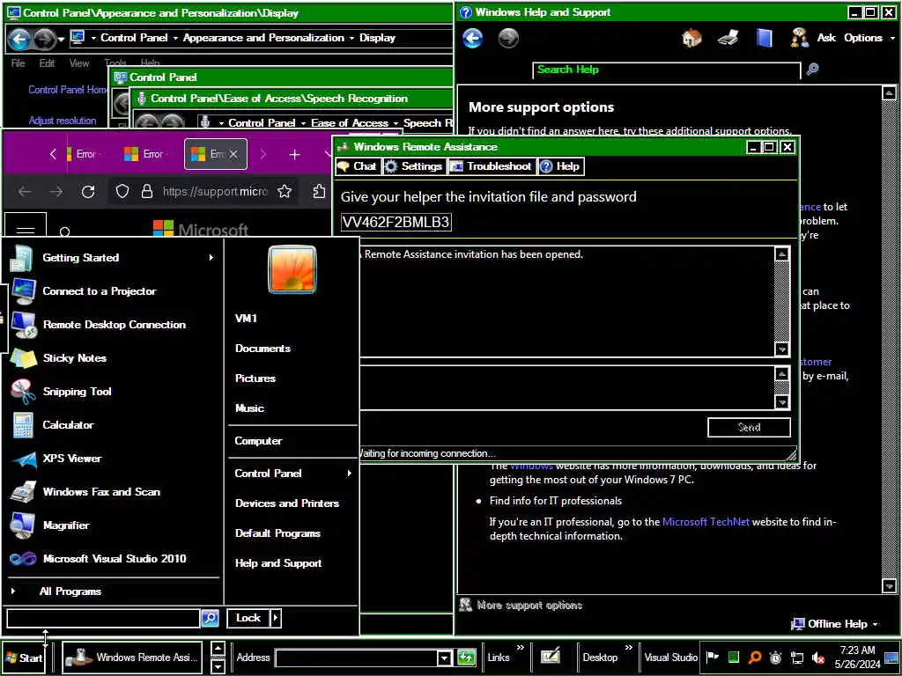Open XPS Viewer
This screenshot has width=902, height=676.
(112, 459)
